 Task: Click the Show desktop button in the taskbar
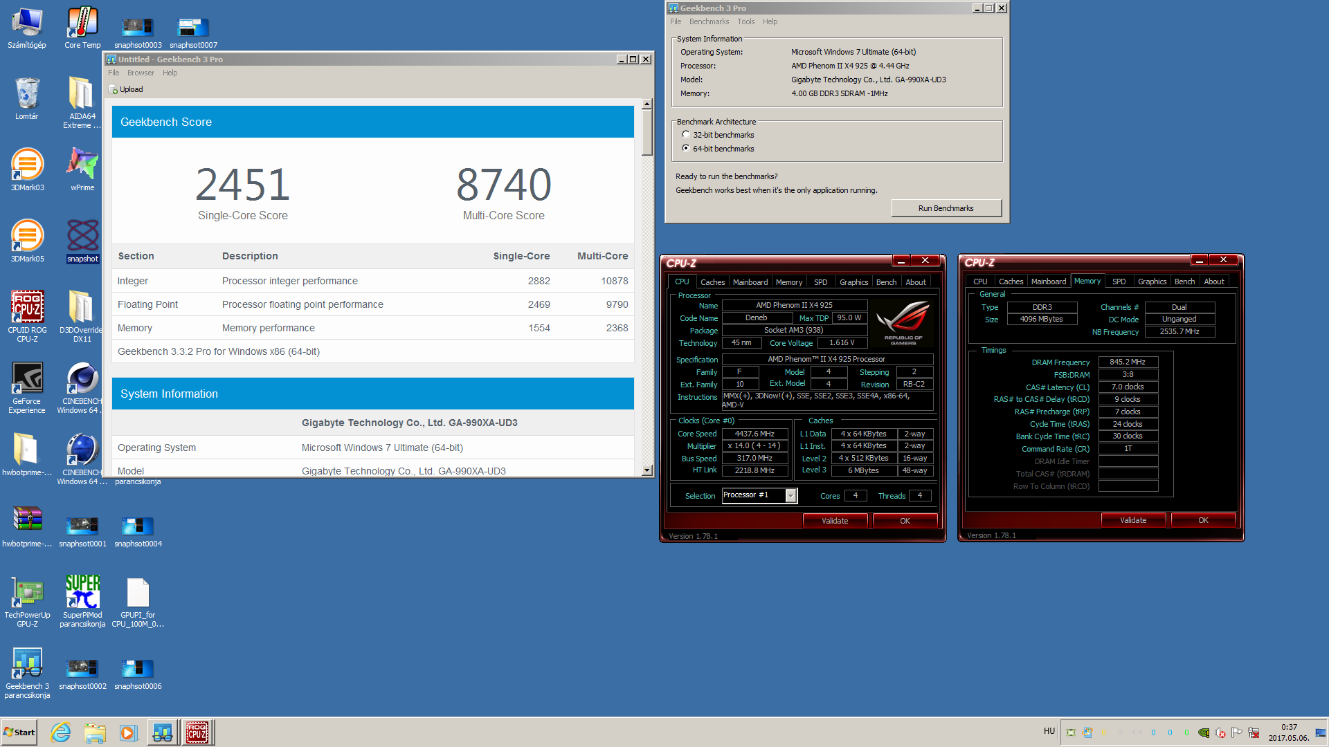coord(1321,732)
